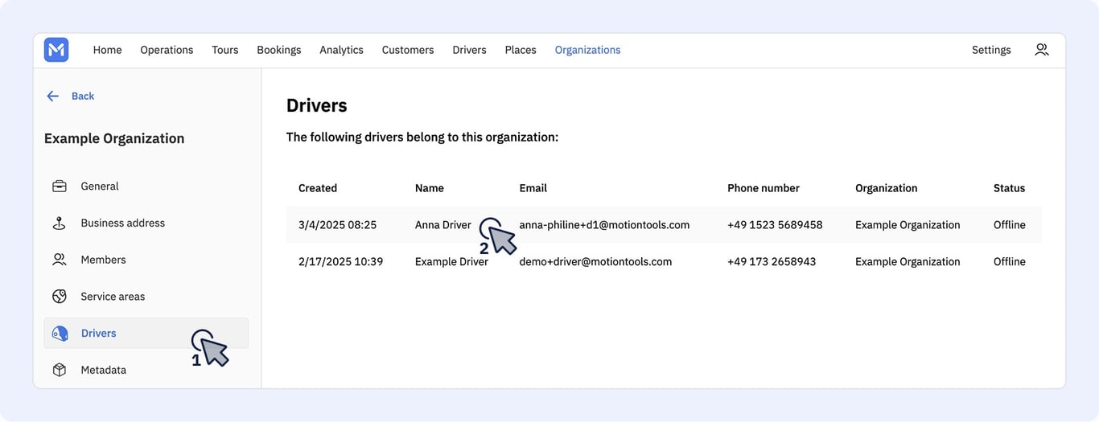
Task: Click the Business address pin icon
Action: [x=60, y=223]
